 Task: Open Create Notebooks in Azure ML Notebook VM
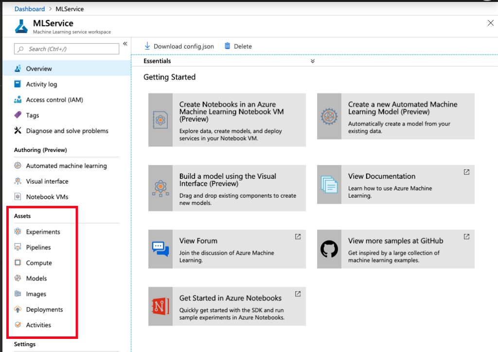(227, 120)
